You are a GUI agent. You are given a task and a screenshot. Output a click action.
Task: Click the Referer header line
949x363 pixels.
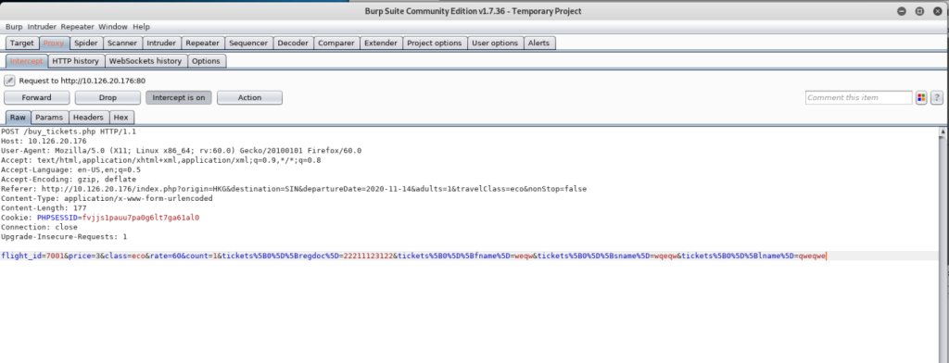[294, 189]
